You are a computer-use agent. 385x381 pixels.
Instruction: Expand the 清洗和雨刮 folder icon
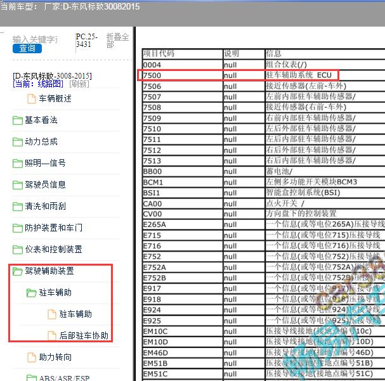click(17, 207)
